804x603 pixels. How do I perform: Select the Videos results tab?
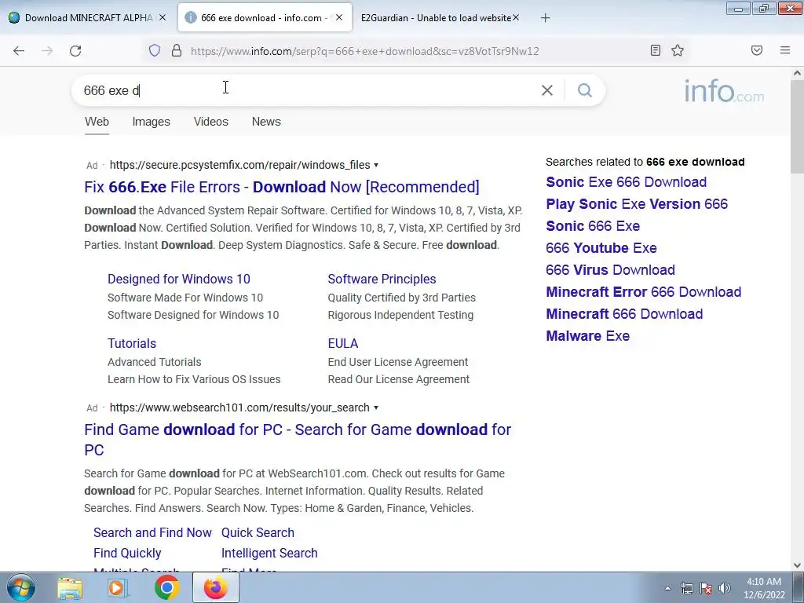[210, 122]
